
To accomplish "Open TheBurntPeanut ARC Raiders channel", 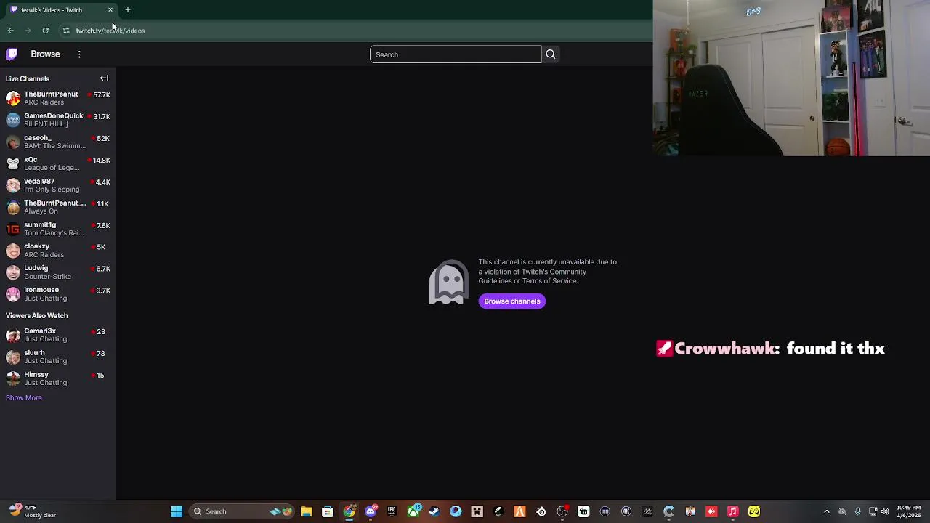I will (58, 98).
